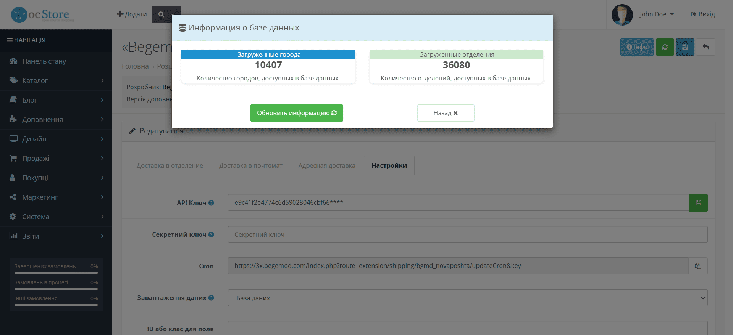Open the Завантаження даних dropdown
This screenshot has height=335, width=733.
pos(468,298)
